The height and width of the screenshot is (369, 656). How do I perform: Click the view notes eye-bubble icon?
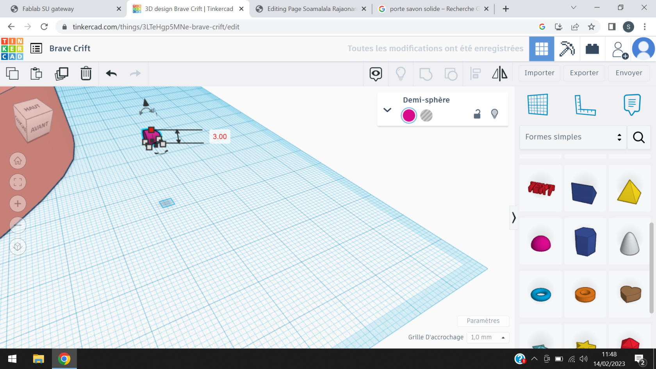(x=376, y=74)
